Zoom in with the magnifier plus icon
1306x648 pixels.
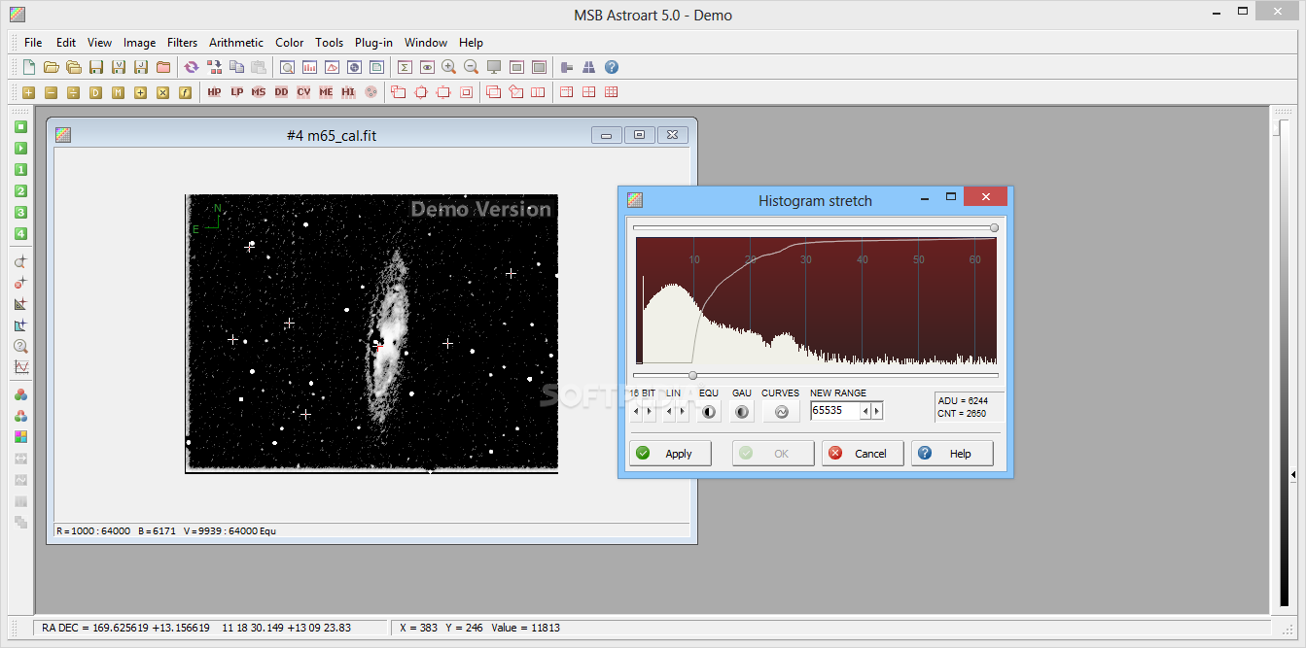coord(448,67)
